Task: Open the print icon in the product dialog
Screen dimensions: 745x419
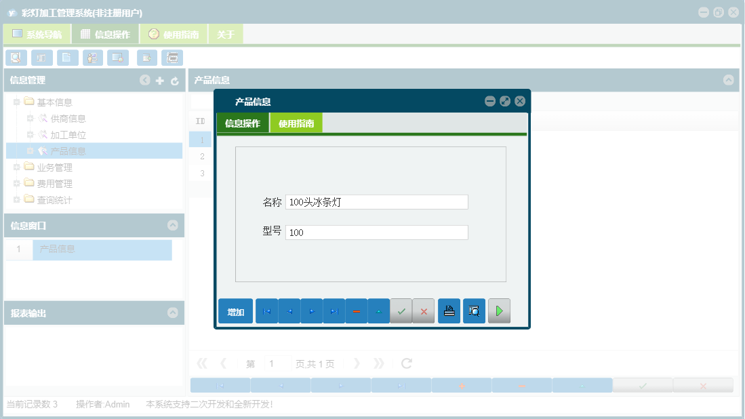Action: coord(448,311)
